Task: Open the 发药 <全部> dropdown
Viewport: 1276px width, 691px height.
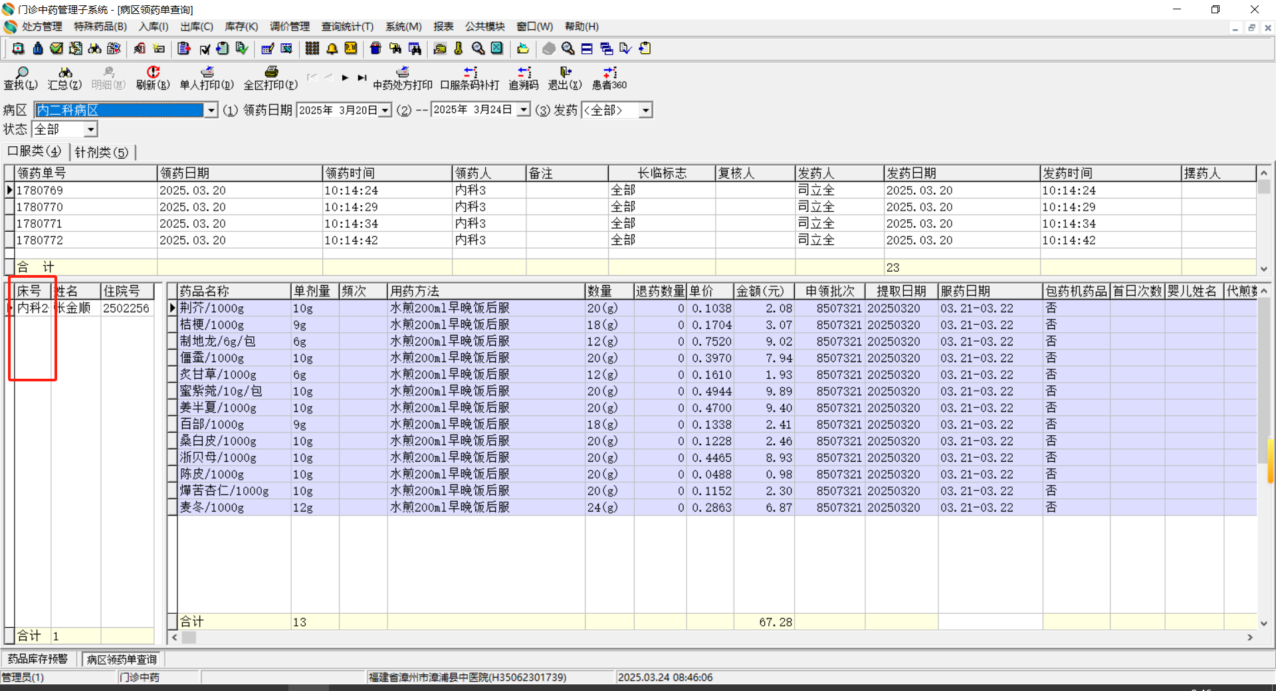Action: [645, 110]
